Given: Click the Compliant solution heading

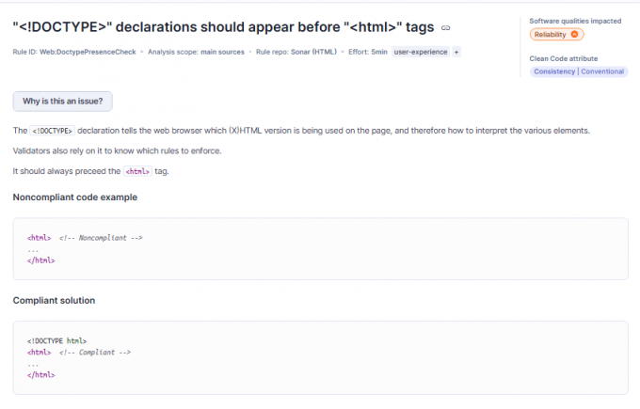Looking at the screenshot, I should [x=54, y=300].
